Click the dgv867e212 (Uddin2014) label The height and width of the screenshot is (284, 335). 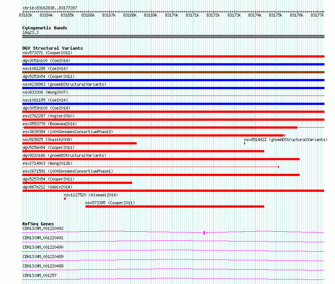pos(47,187)
